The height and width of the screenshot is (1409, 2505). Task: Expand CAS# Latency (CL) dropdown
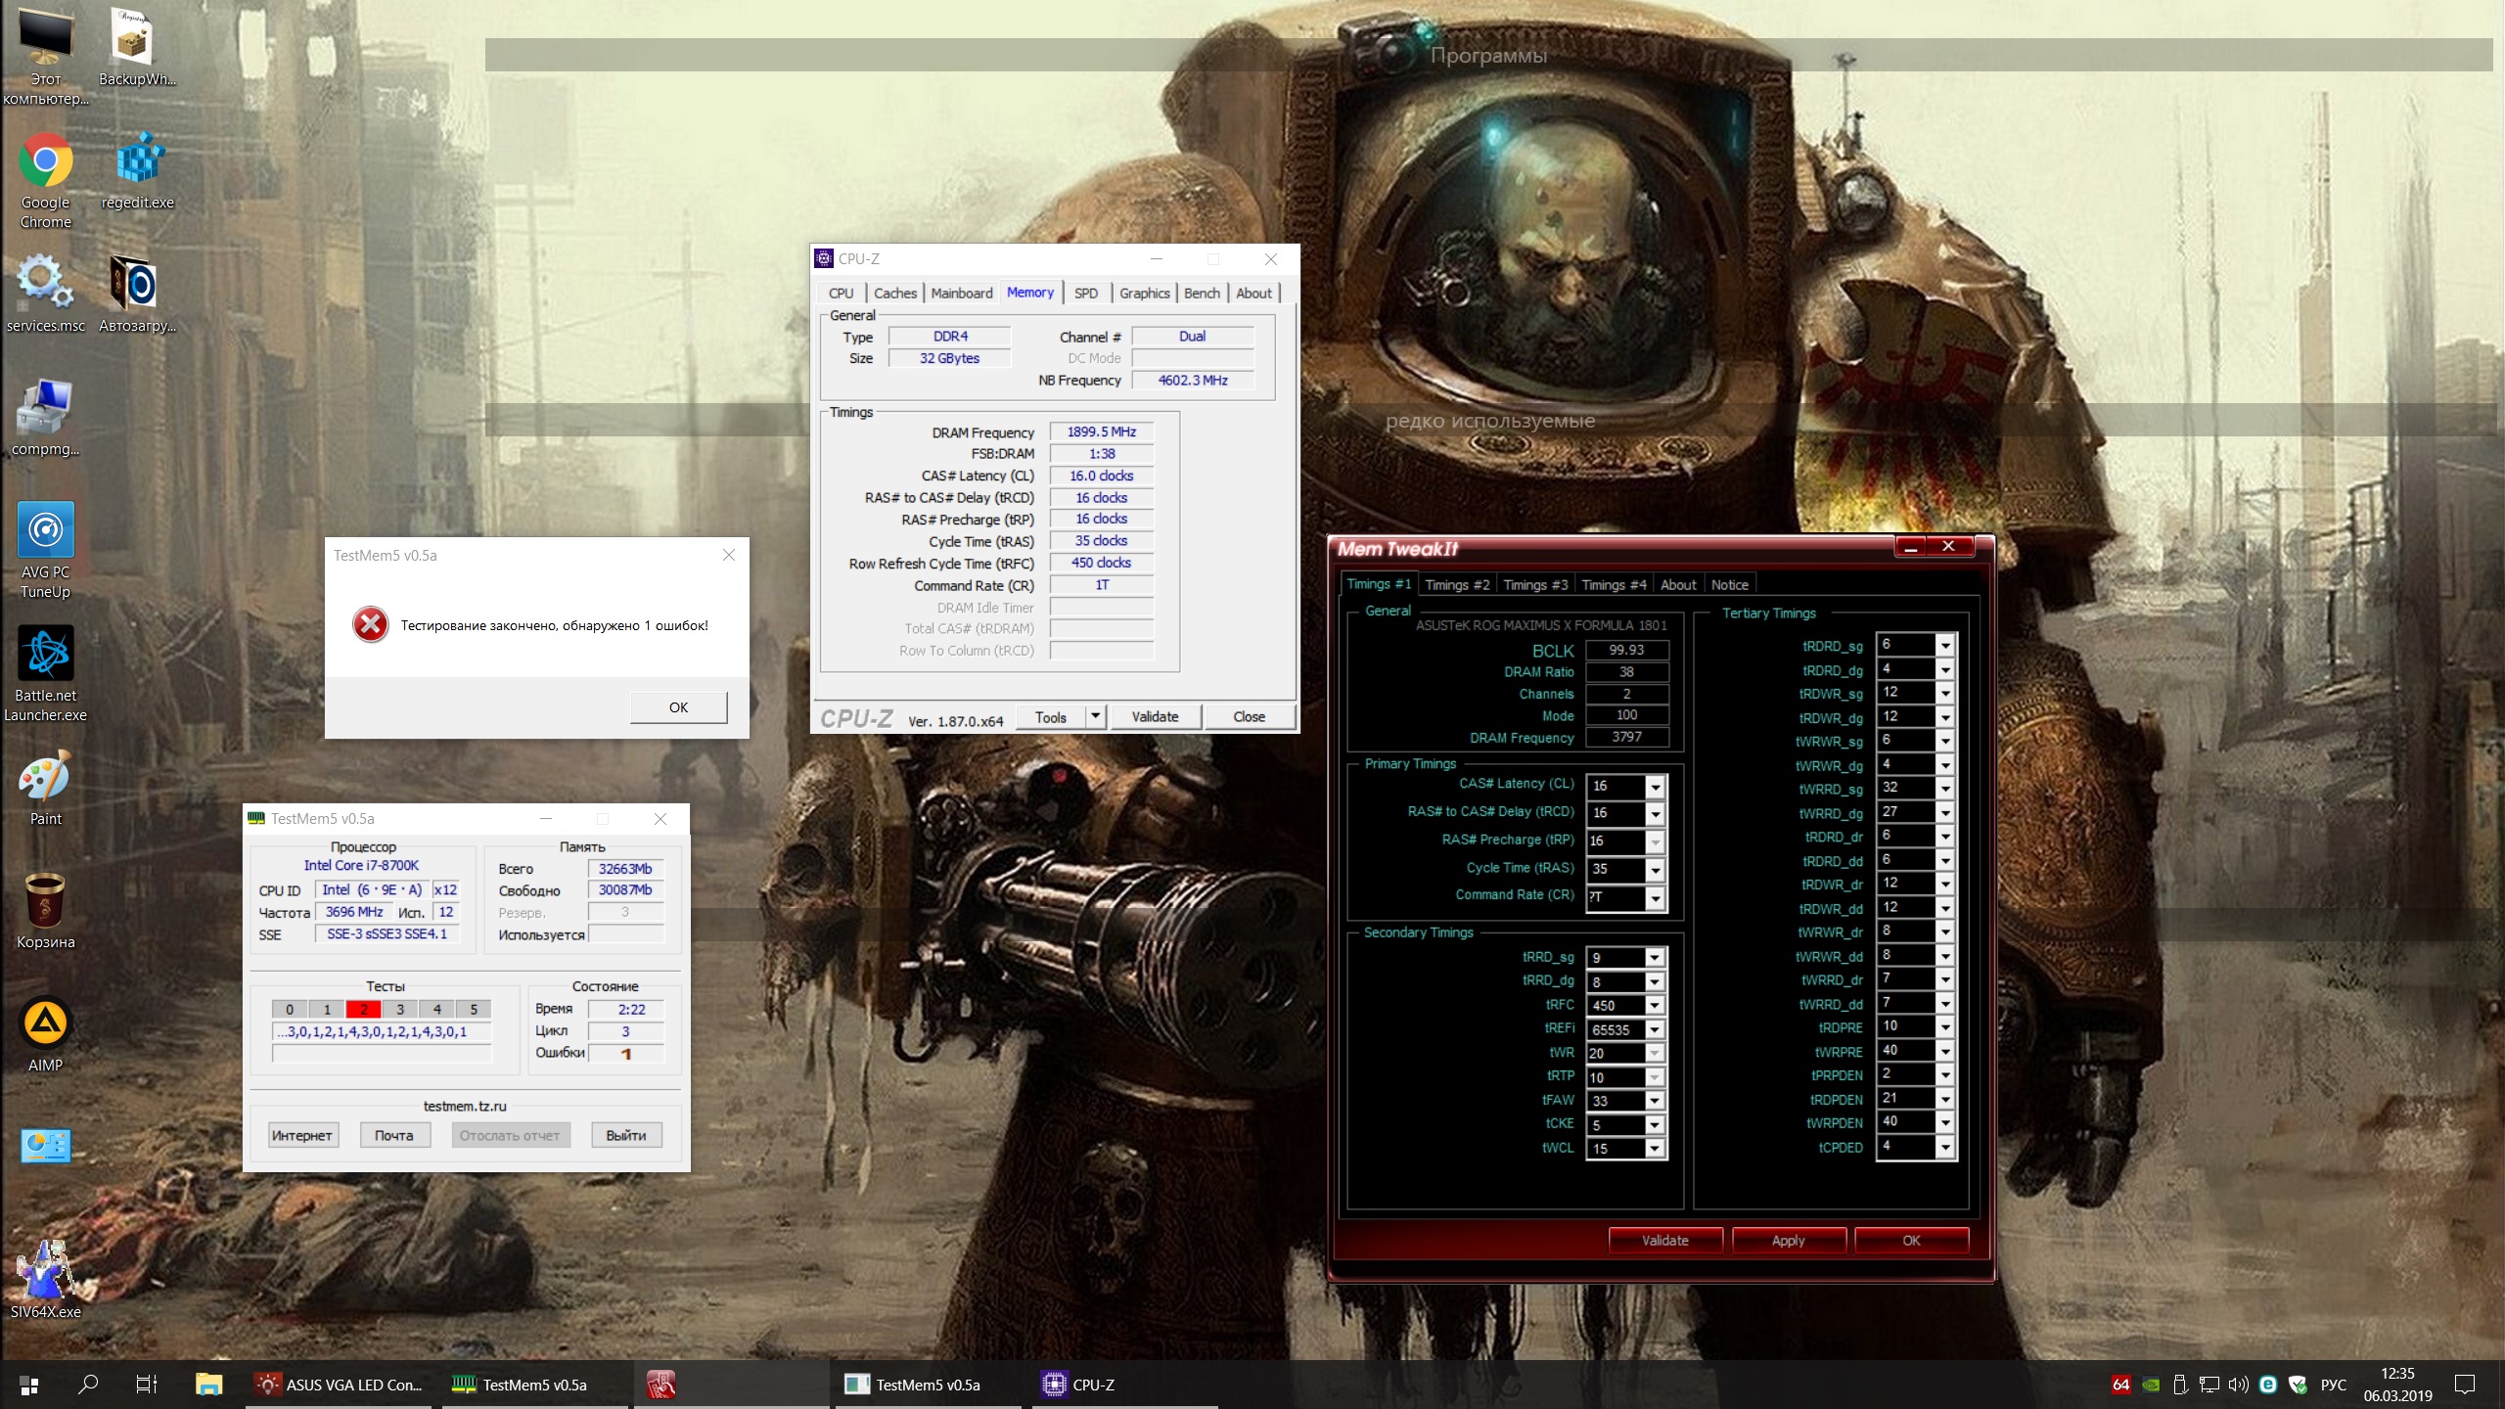(x=1655, y=787)
